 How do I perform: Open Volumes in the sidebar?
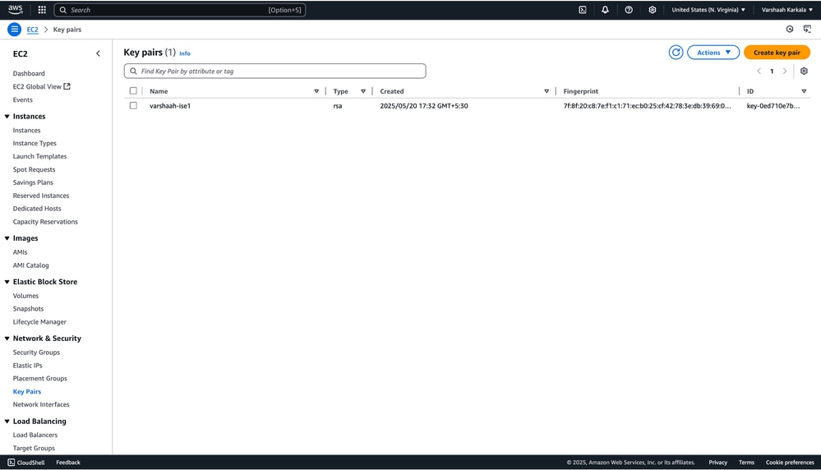point(25,296)
